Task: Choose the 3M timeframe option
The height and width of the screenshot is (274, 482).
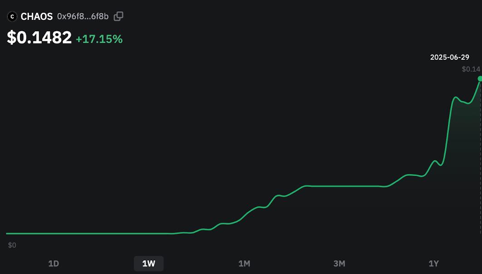Action: pos(339,264)
